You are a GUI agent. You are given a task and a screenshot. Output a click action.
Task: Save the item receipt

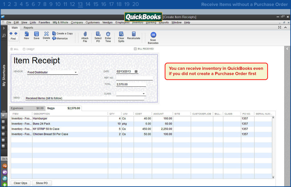point(36,36)
